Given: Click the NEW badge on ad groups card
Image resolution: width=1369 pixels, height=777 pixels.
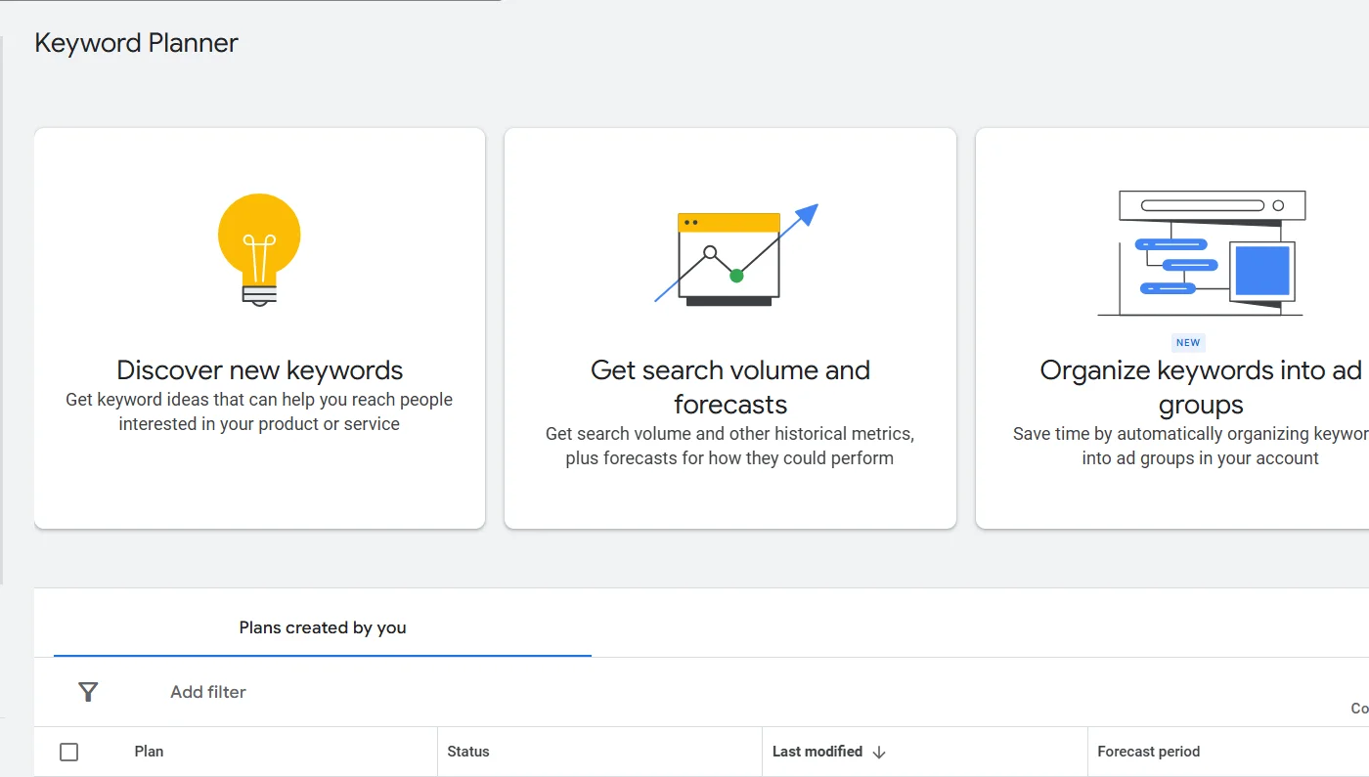Looking at the screenshot, I should (1188, 343).
